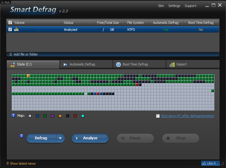Click the Pause button
The height and width of the screenshot is (168, 226).
pos(135,138)
